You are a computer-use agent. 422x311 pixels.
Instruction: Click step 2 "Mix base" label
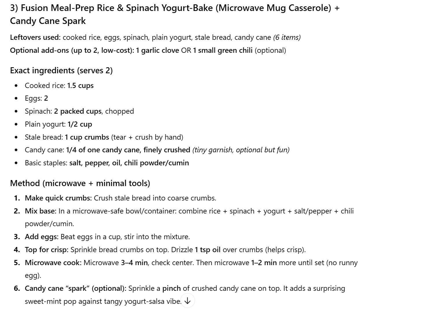(x=40, y=211)
